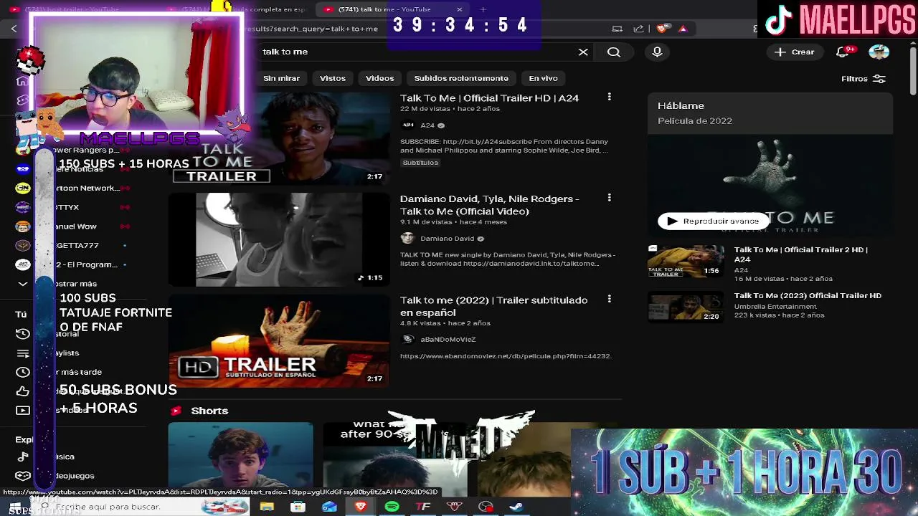Open Spotify from the taskbar
The height and width of the screenshot is (516, 918).
pos(392,507)
